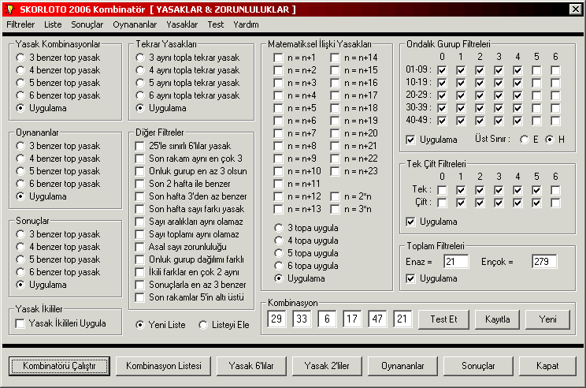This screenshot has height=388, width=586.
Task: Open the Yardım menu
Action: coord(246,24)
